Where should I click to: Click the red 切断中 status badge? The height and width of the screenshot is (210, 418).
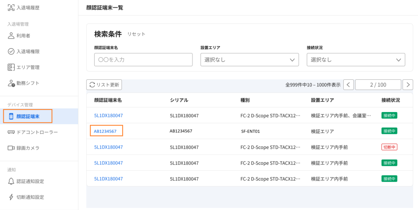click(389, 147)
